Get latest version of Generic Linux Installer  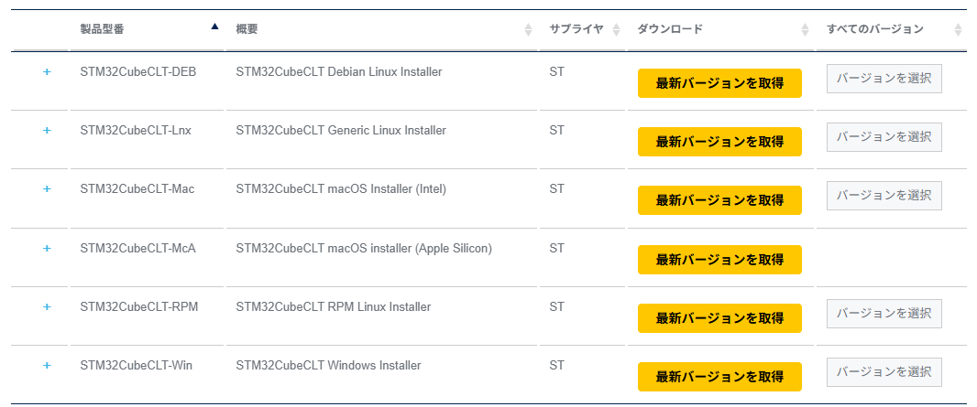(x=719, y=142)
